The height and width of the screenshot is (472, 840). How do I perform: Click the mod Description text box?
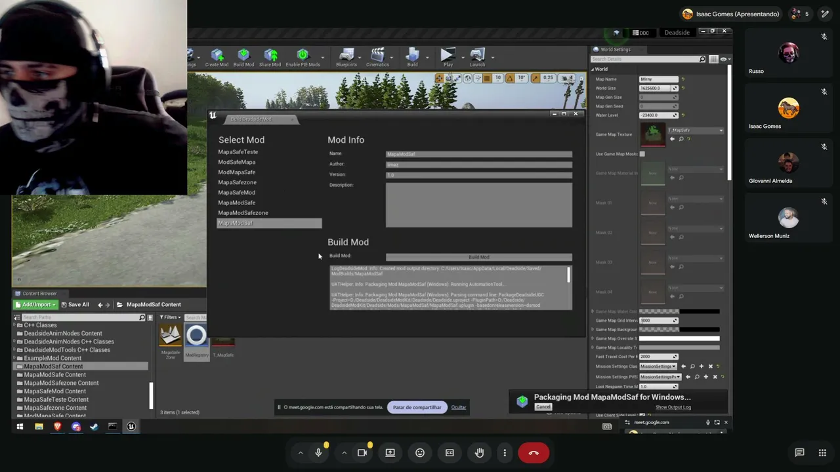tap(479, 205)
